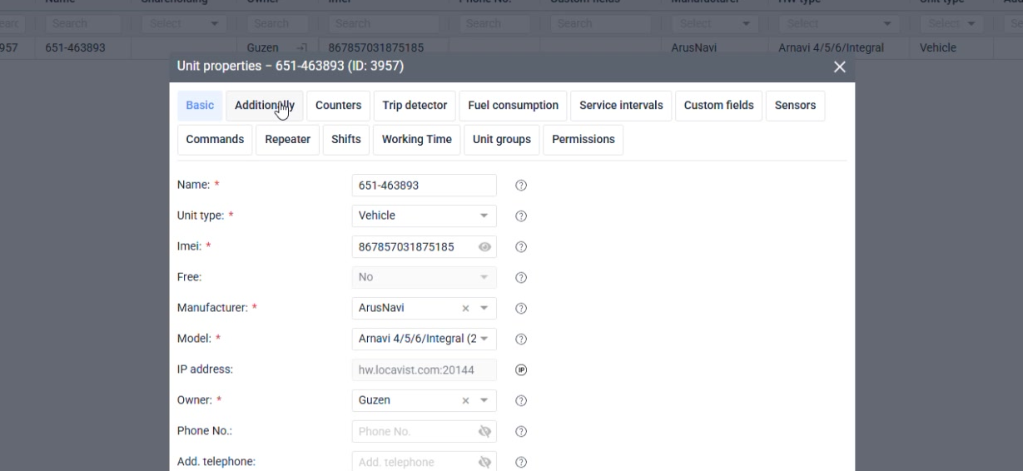Switch to the Basic tab
1023x471 pixels.
(x=200, y=106)
